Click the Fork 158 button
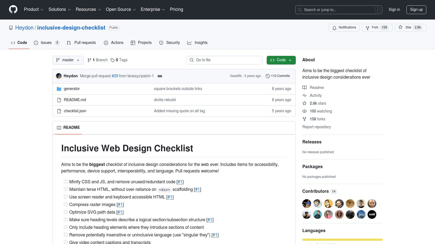This screenshot has height=244, width=435. (377, 28)
